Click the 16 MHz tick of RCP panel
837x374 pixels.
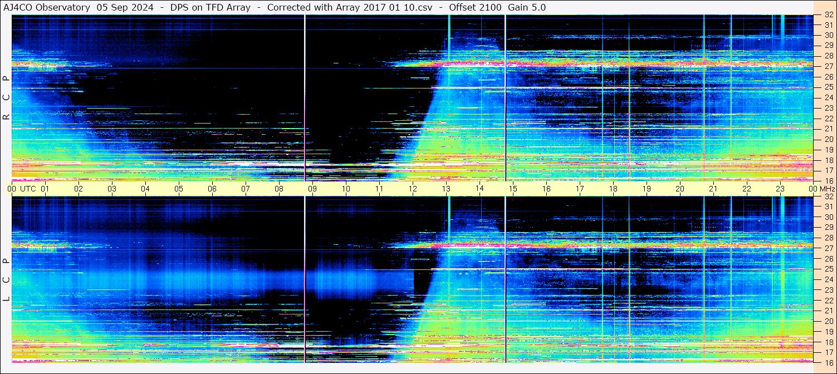(x=828, y=181)
